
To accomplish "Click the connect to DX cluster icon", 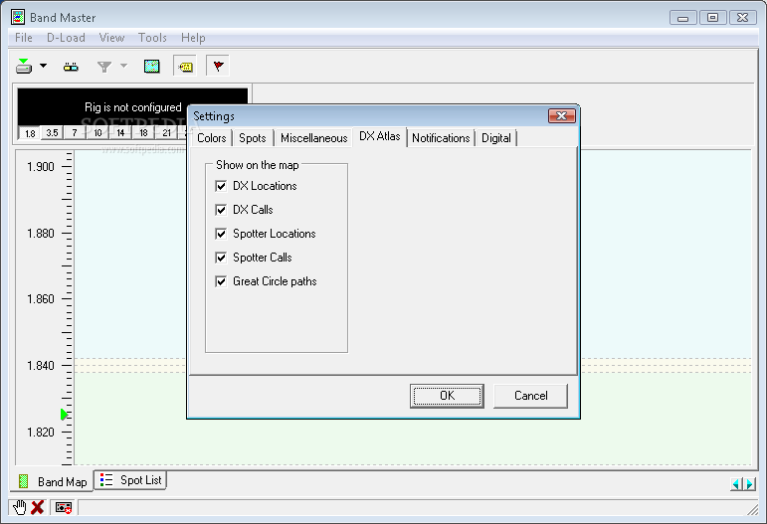I will [x=24, y=66].
